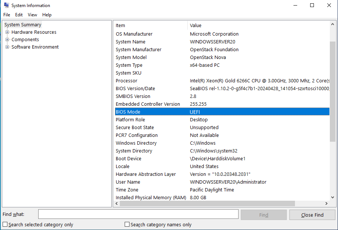Click the horizontal scrollbar thumb

click(x=207, y=203)
